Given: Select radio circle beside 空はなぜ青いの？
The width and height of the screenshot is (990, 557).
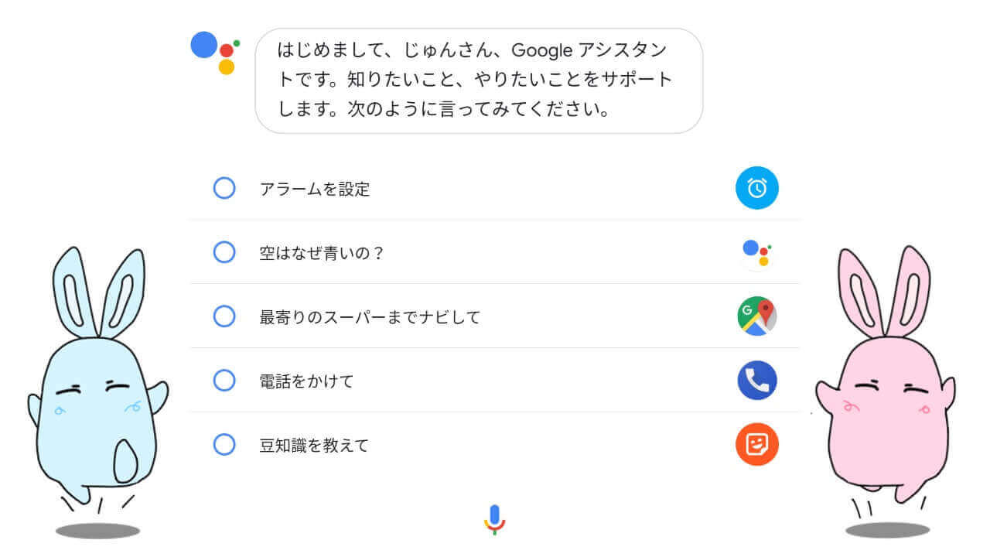Looking at the screenshot, I should click(x=224, y=252).
